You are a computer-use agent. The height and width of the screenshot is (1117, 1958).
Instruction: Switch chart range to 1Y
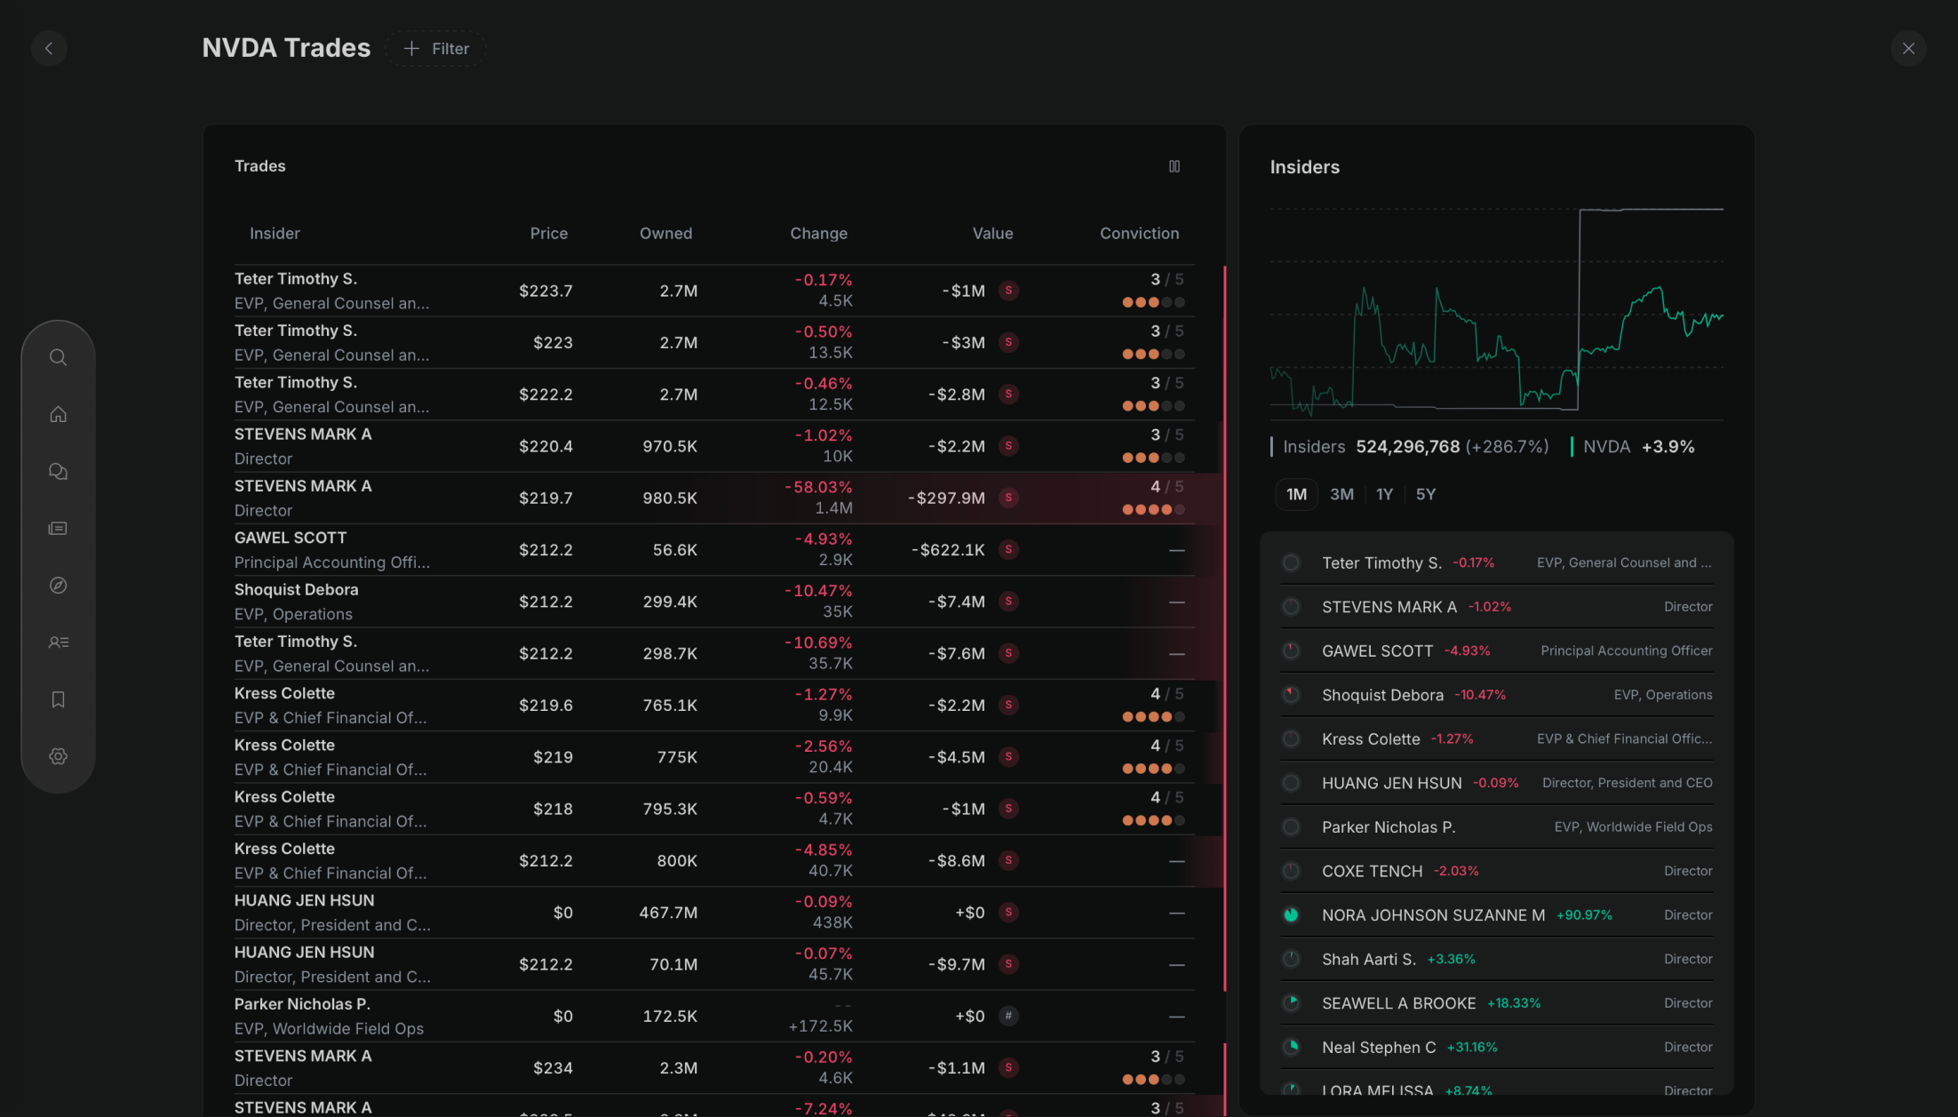coord(1384,494)
